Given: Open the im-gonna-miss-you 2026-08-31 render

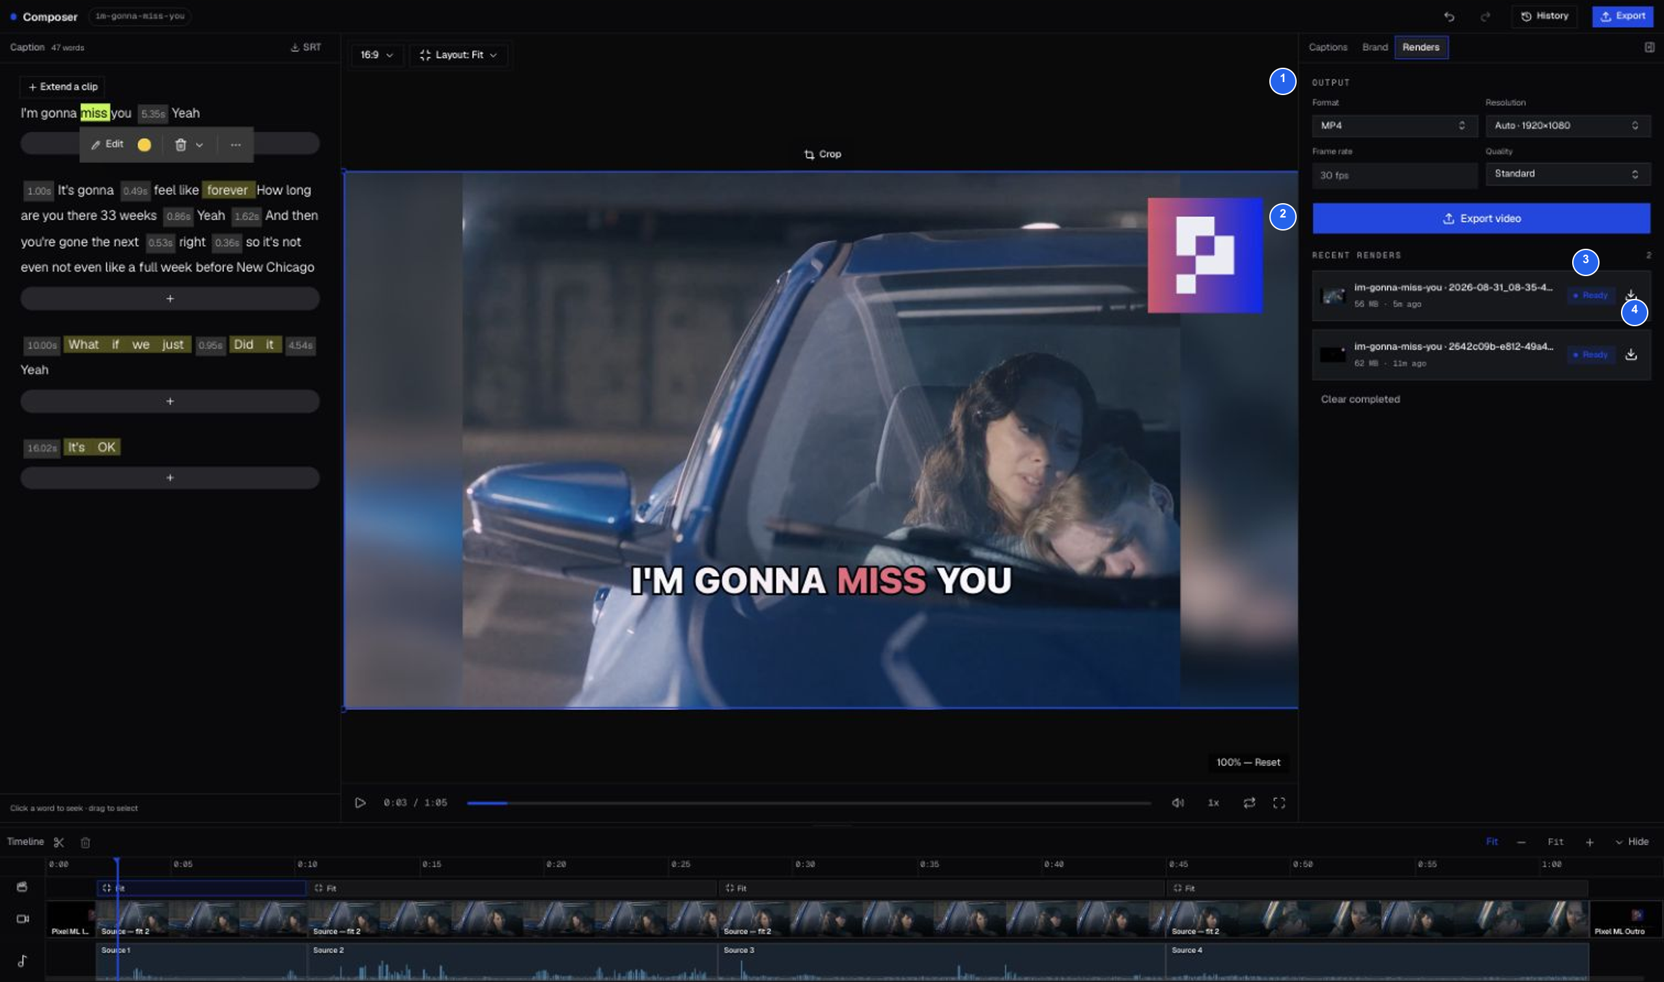Looking at the screenshot, I should click(1481, 295).
